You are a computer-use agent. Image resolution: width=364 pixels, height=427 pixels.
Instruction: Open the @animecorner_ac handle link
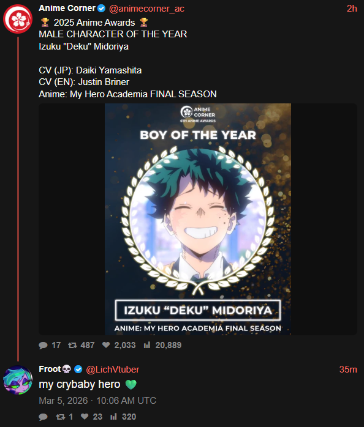(x=146, y=9)
